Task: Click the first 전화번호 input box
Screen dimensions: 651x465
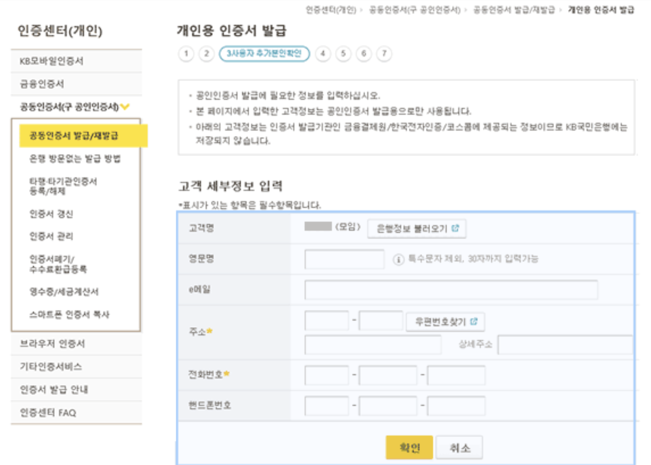Action: point(327,375)
